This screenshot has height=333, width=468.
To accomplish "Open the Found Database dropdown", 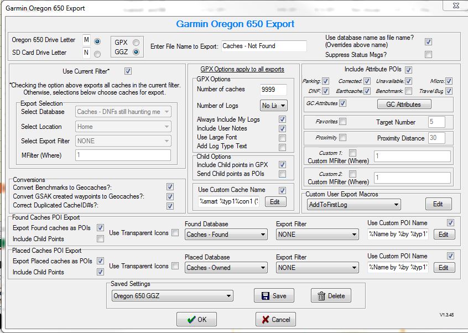I will pyautogui.click(x=226, y=235).
